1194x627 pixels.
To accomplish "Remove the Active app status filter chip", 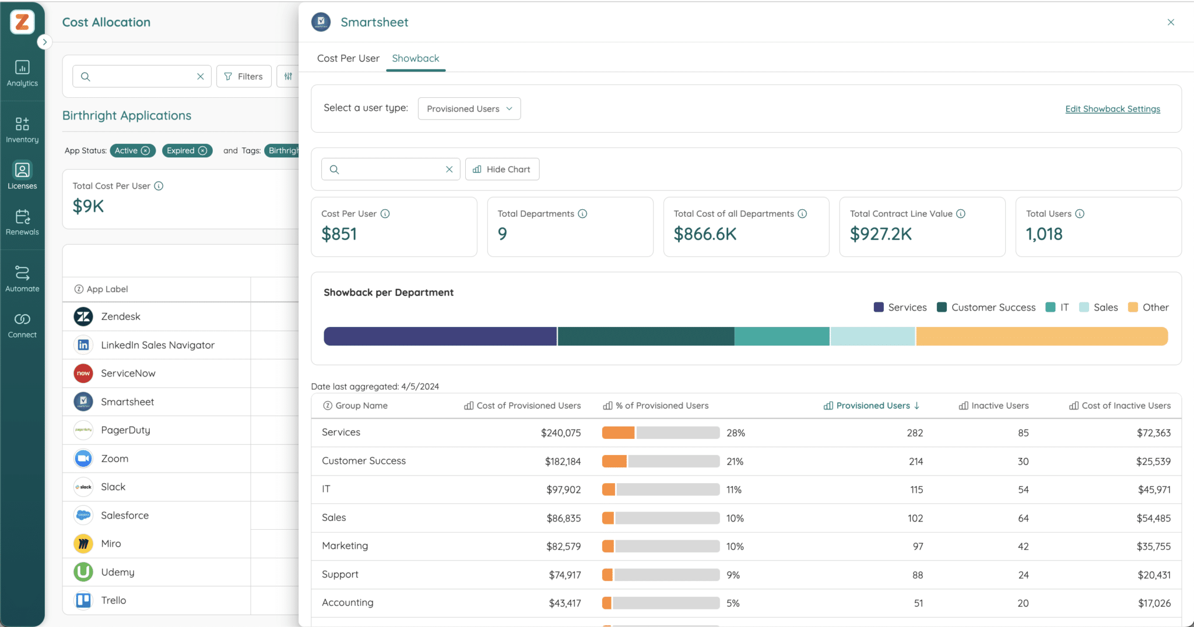I will 146,150.
